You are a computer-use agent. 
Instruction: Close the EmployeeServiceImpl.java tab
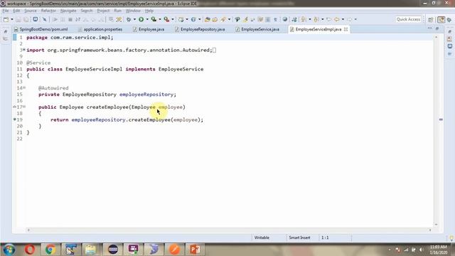tap(346, 29)
